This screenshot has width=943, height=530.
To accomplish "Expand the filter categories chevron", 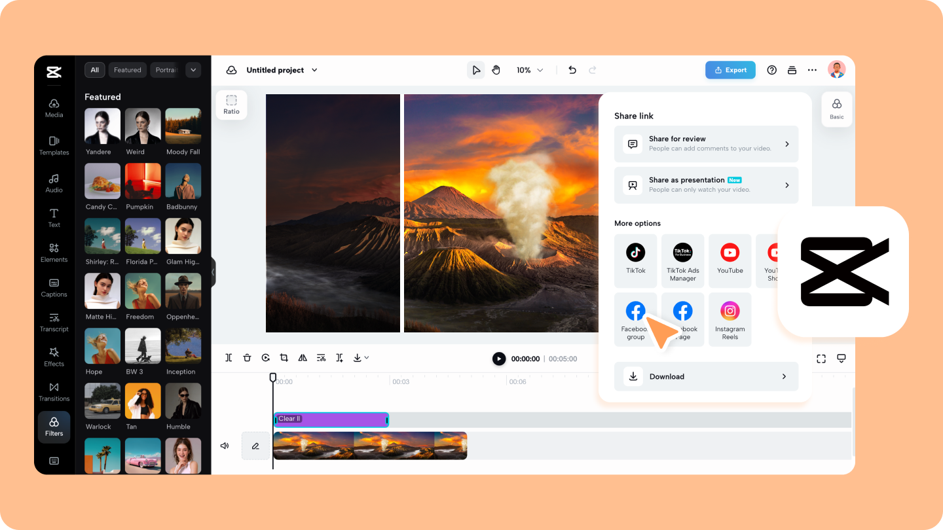I will click(x=193, y=70).
